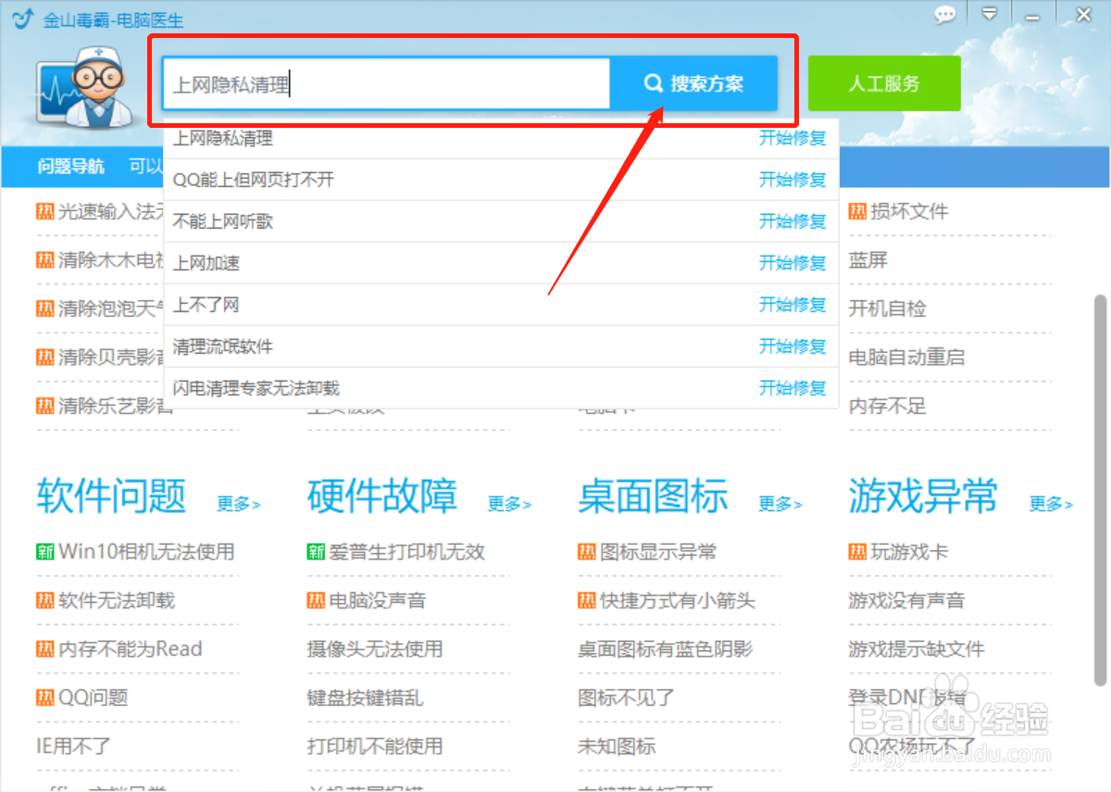Click the hot badge beside 内存不能为Read
Image resolution: width=1111 pixels, height=792 pixels.
pos(45,648)
